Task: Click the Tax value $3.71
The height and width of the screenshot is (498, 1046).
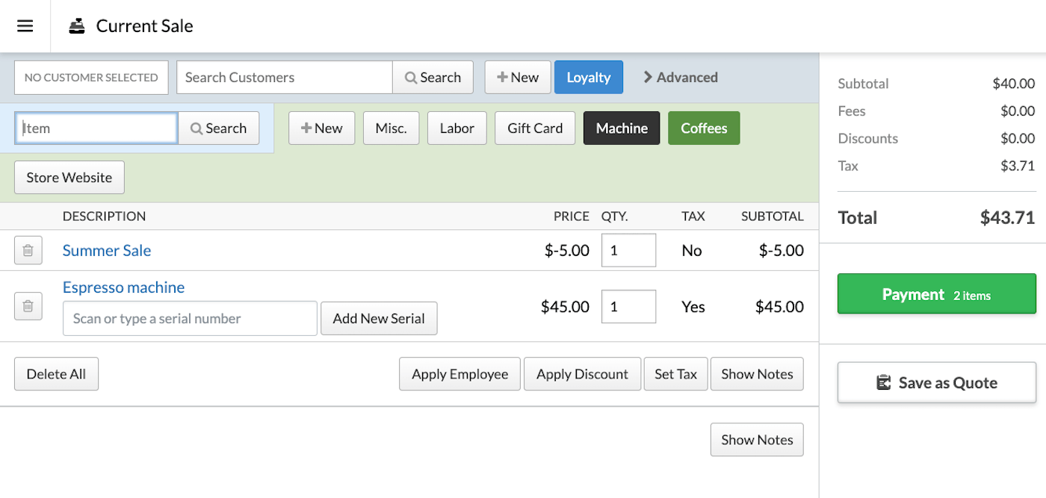Action: (1018, 166)
